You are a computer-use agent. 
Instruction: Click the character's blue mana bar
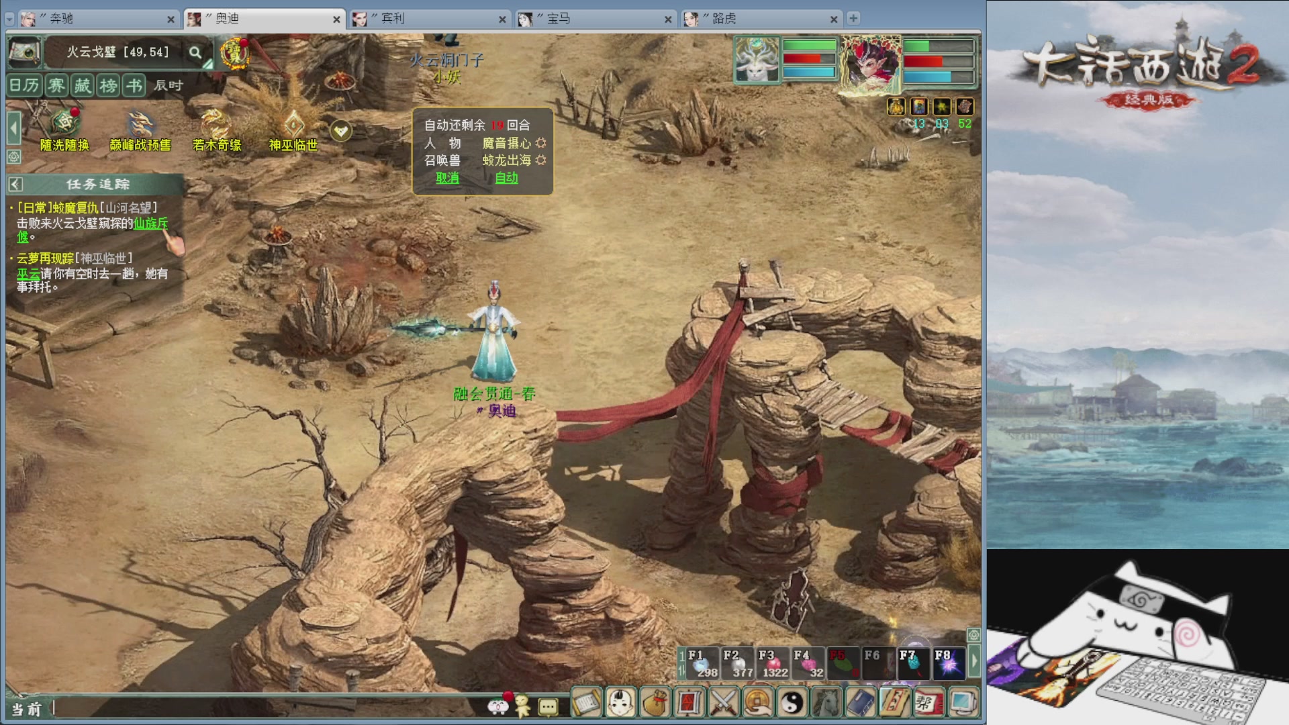[938, 76]
